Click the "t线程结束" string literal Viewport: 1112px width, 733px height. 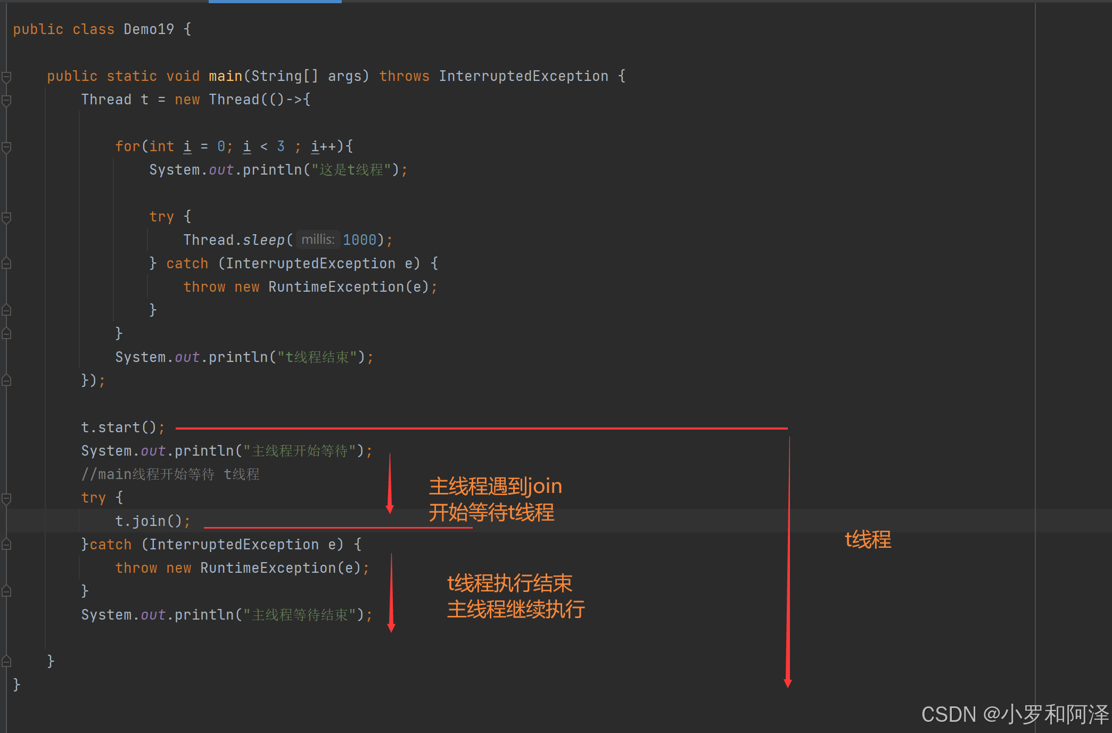(x=317, y=357)
